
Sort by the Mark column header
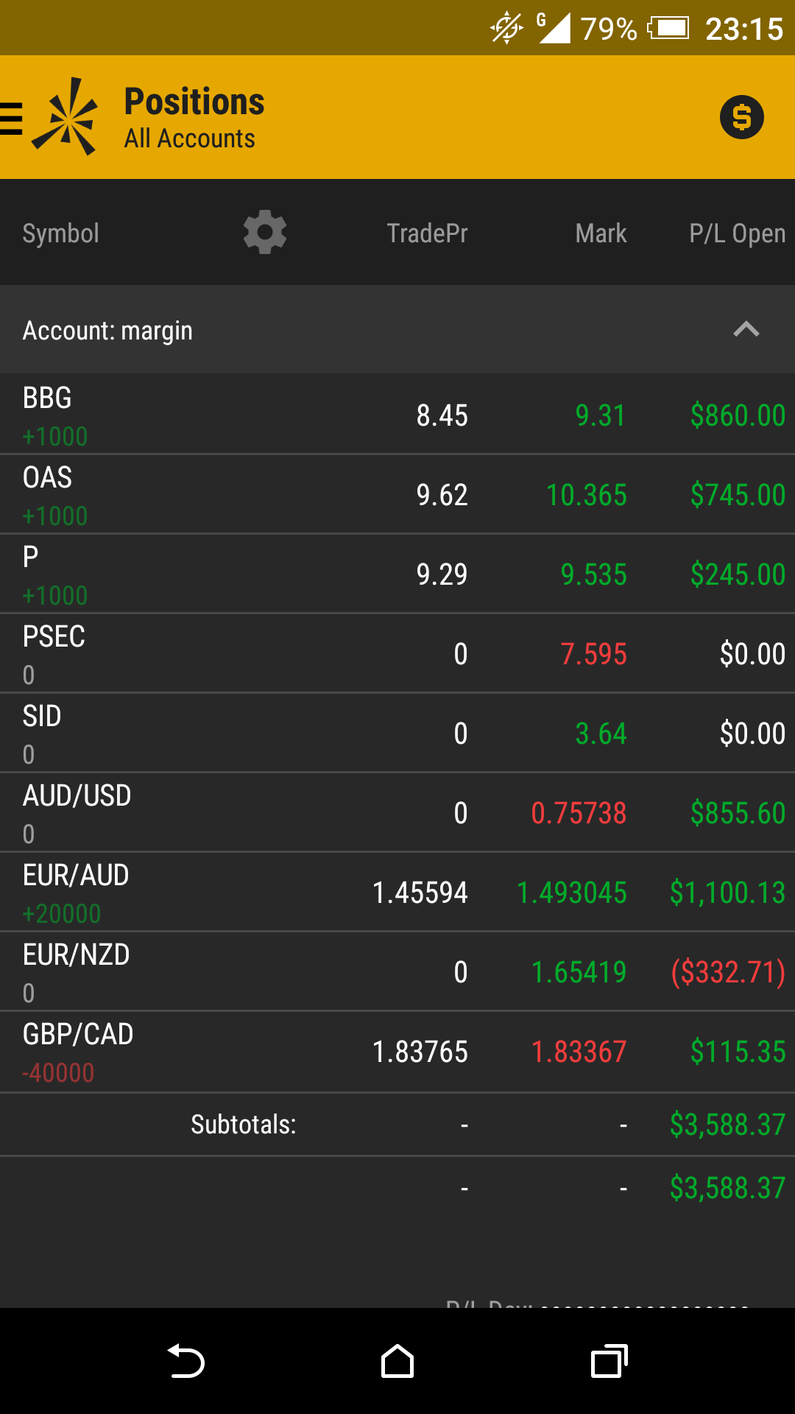coord(601,233)
